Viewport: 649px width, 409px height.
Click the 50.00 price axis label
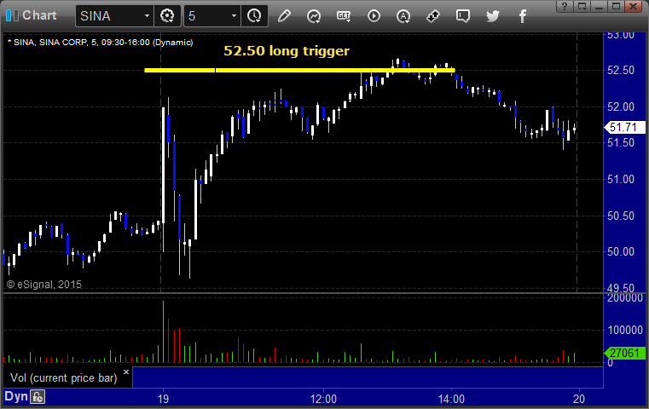click(621, 251)
